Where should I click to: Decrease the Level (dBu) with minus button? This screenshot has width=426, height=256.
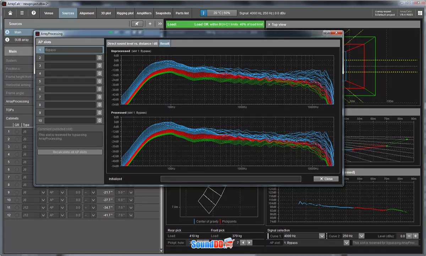(x=409, y=236)
